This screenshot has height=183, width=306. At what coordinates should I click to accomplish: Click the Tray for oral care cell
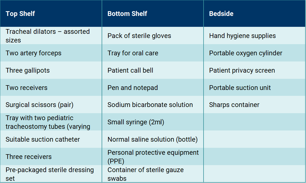point(153,53)
